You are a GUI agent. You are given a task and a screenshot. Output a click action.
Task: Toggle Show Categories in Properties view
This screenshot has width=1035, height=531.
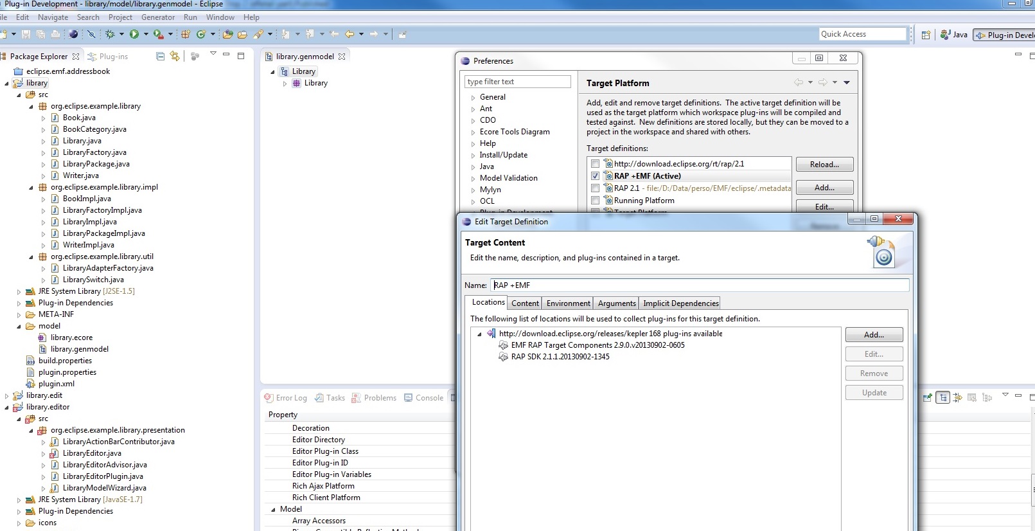(x=943, y=398)
